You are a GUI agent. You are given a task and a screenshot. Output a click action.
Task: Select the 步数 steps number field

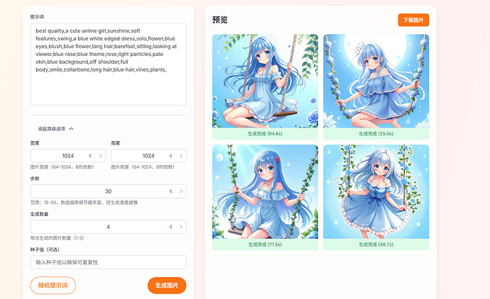(109, 191)
